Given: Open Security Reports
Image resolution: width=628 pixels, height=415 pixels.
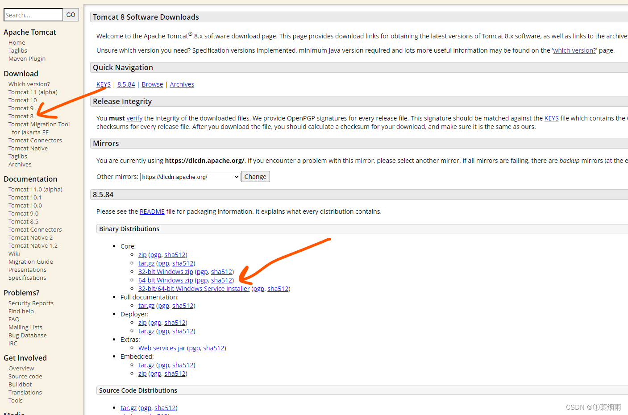Looking at the screenshot, I should click(x=31, y=303).
